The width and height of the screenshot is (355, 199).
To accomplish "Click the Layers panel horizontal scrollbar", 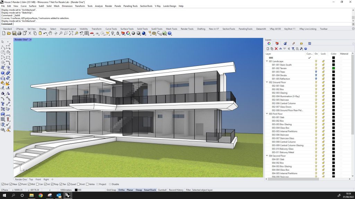I will pyautogui.click(x=293, y=179).
